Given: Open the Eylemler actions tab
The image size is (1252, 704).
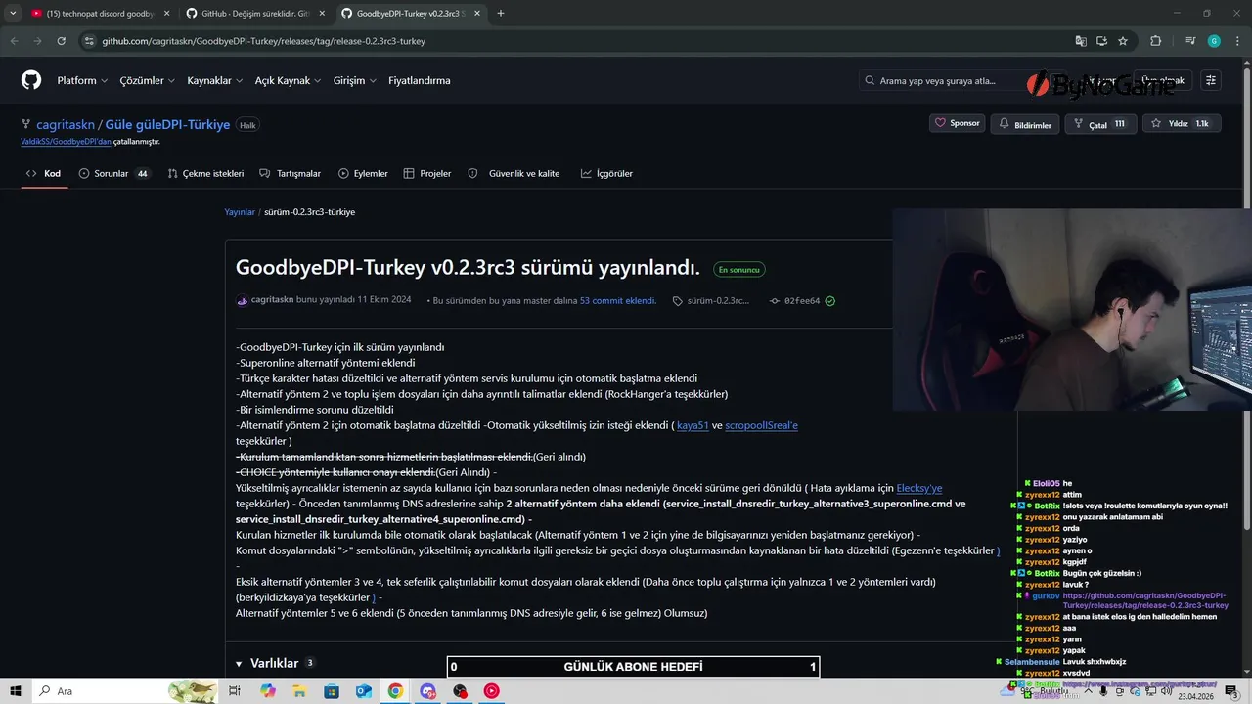Looking at the screenshot, I should tap(363, 173).
